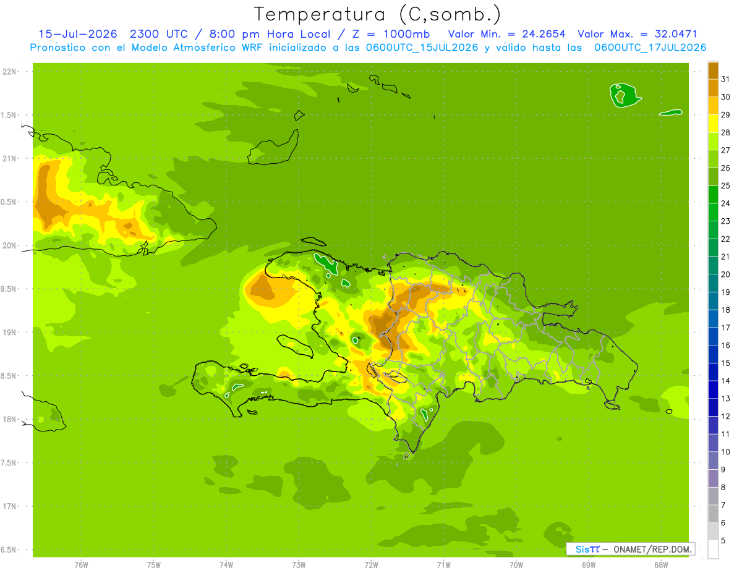The width and height of the screenshot is (742, 573).
Task: Click "0600UTC_15JUL2026" initialization time text
Action: click(422, 48)
